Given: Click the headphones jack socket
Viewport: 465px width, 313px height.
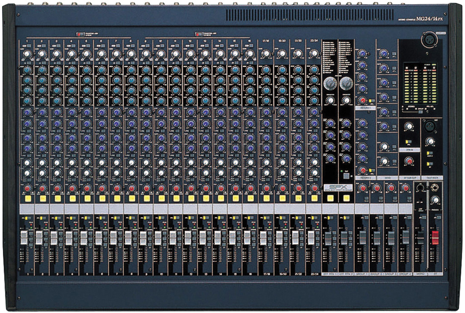Looking at the screenshot, I should coord(435,186).
